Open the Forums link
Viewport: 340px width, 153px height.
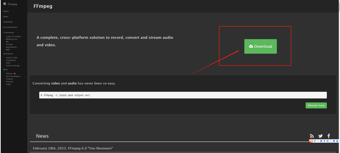point(9,44)
